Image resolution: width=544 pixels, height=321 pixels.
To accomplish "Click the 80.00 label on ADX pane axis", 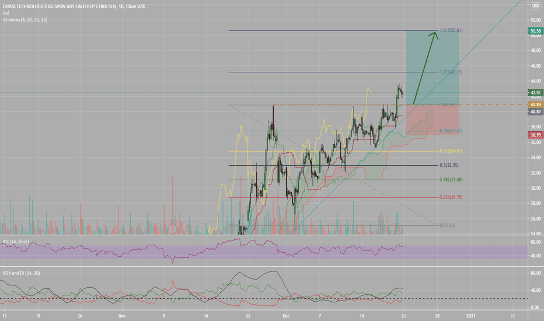I will (535, 274).
